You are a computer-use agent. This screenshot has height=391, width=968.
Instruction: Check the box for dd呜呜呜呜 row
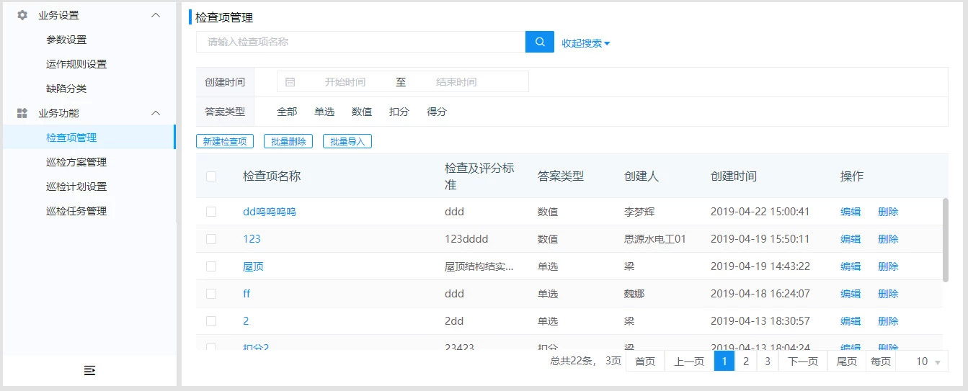coord(211,212)
